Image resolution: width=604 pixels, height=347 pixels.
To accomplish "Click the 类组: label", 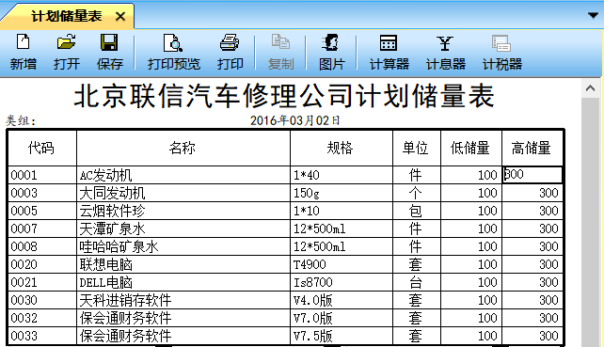I will click(x=21, y=121).
